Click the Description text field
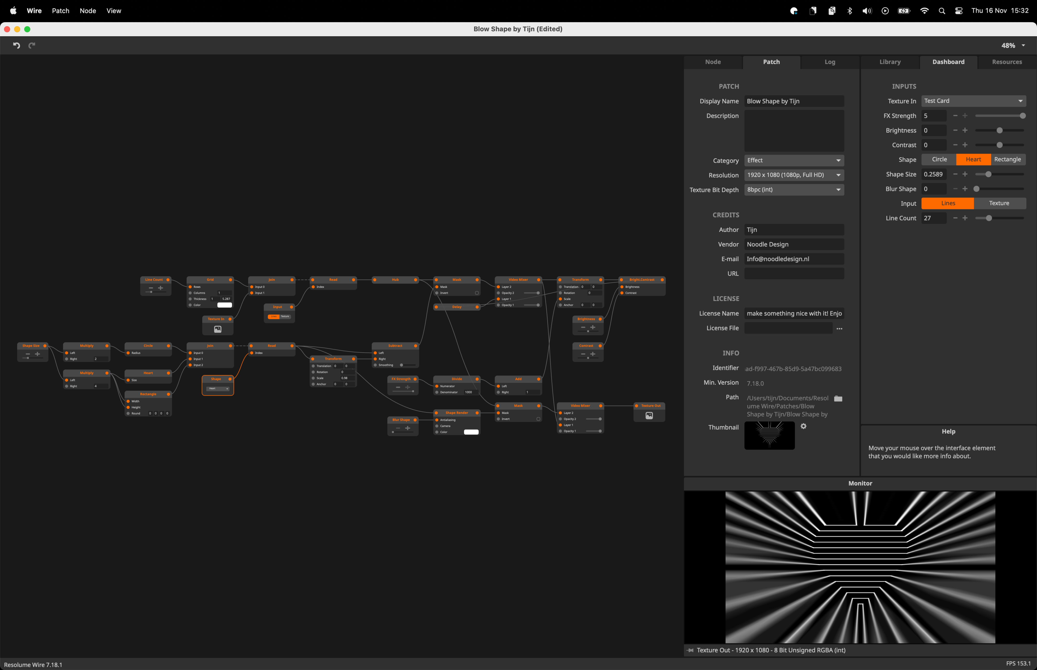1037x670 pixels. coord(794,131)
